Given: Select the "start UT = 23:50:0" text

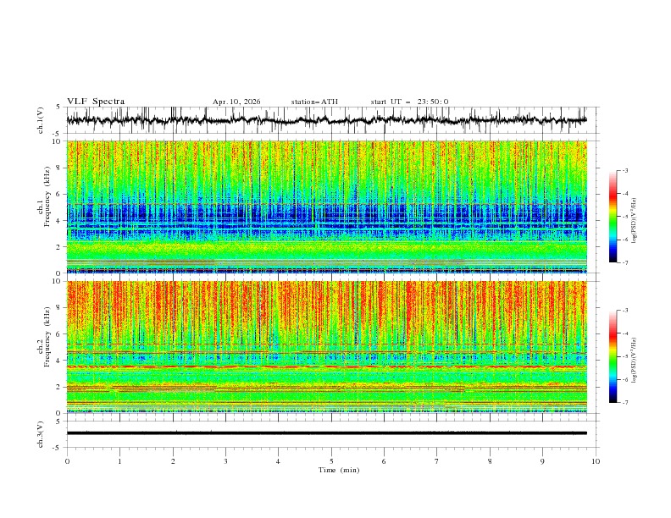Looking at the screenshot, I should tap(409, 102).
